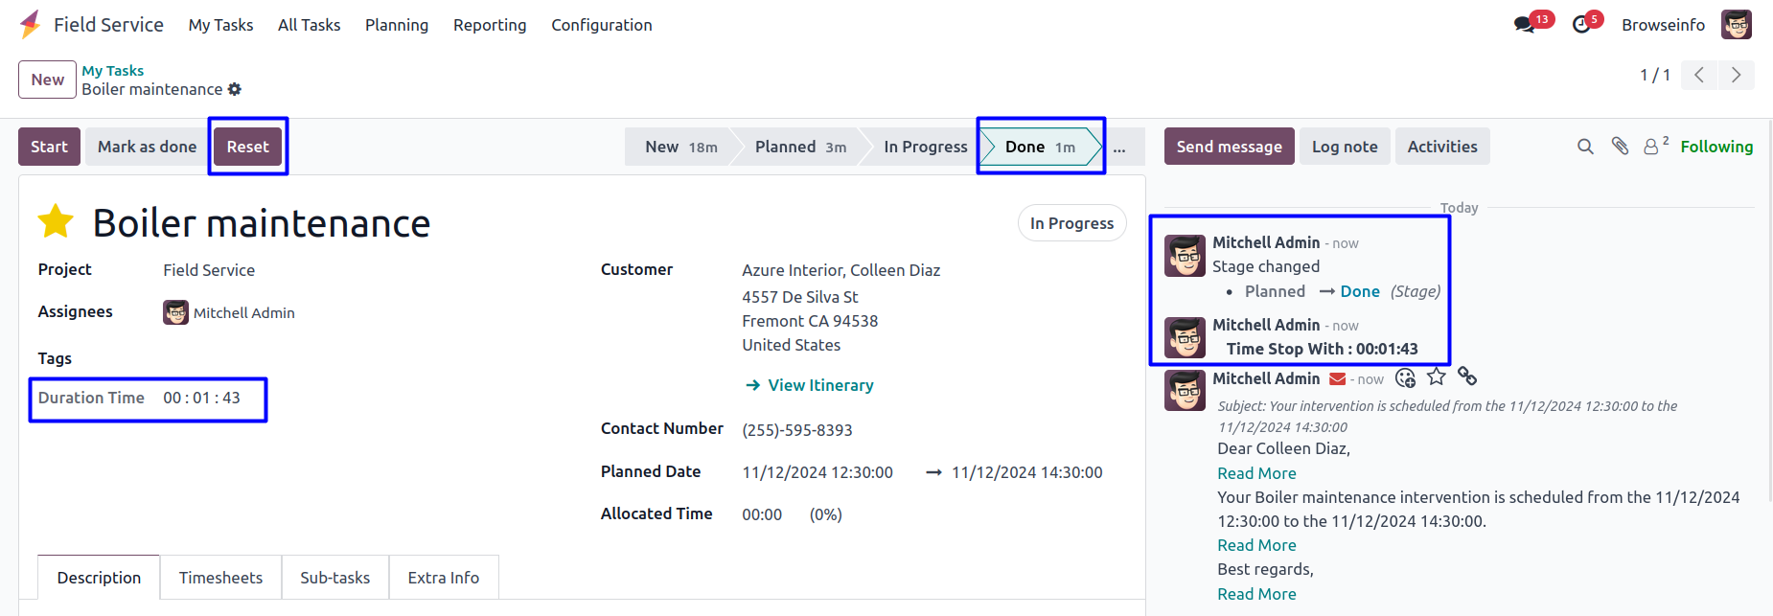This screenshot has height=616, width=1773.
Task: Show followers list icon
Action: 1652,147
